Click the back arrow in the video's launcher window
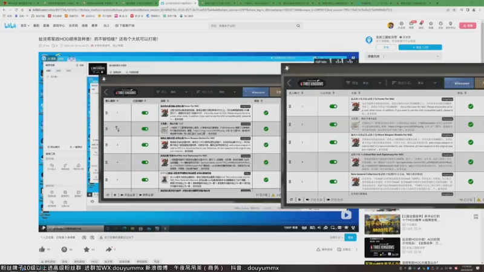This screenshot has height=272, width=484. tap(106, 92)
